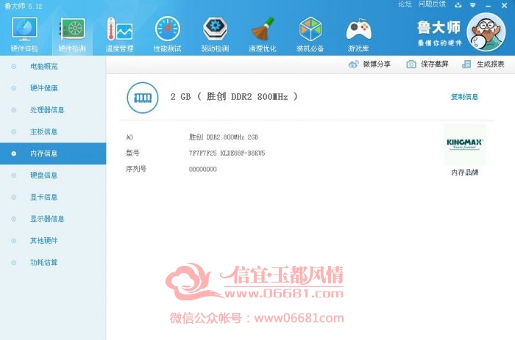Select 硬盘信息 in the sidebar
Viewport: 515px width, 340px height.
pyautogui.click(x=53, y=176)
